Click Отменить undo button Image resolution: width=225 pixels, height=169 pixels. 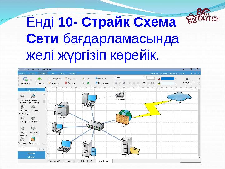pyautogui.click(x=101, y=79)
